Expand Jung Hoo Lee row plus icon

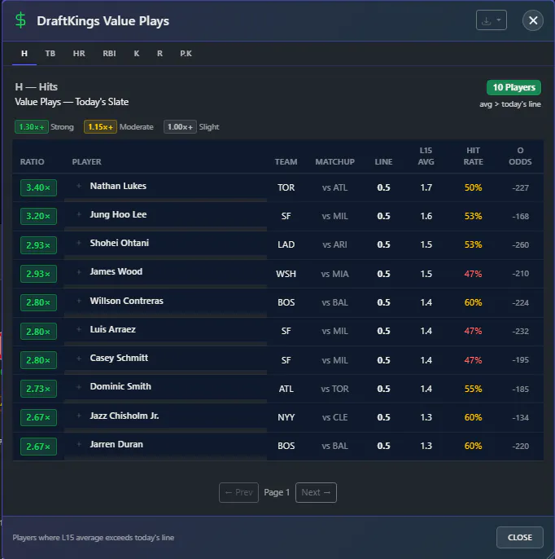tap(79, 214)
